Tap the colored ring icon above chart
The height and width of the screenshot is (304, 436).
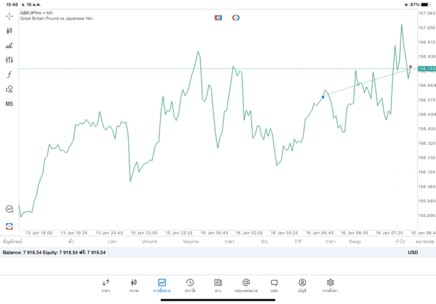tap(236, 17)
